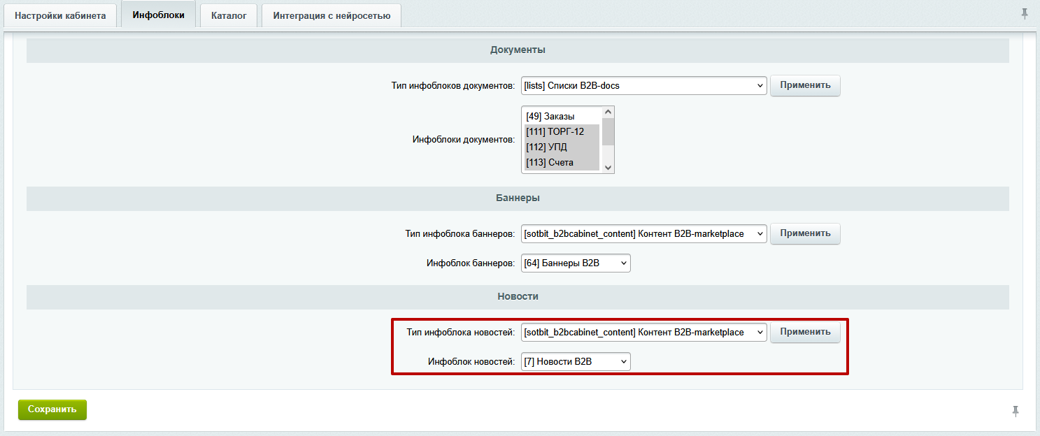Select the Инфоблоки tab

click(158, 15)
